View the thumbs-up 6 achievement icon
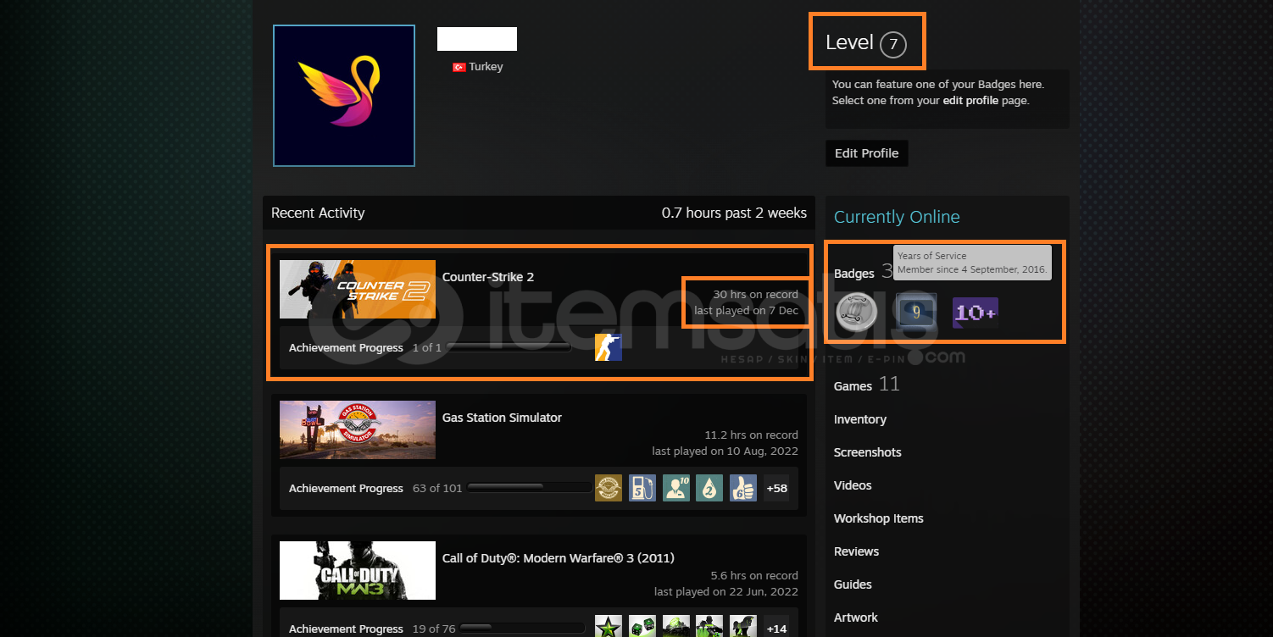Image resolution: width=1273 pixels, height=637 pixels. click(743, 488)
